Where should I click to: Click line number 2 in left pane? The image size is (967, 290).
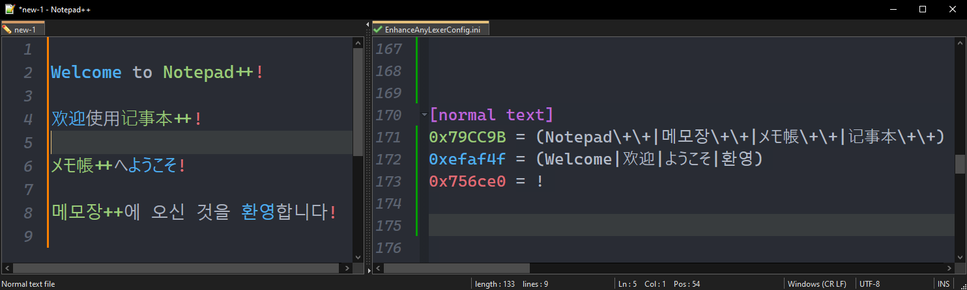[27, 73]
